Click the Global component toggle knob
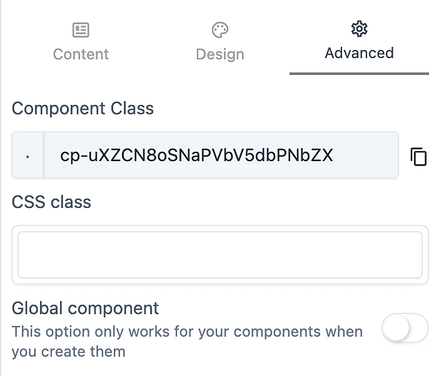 [x=395, y=328]
